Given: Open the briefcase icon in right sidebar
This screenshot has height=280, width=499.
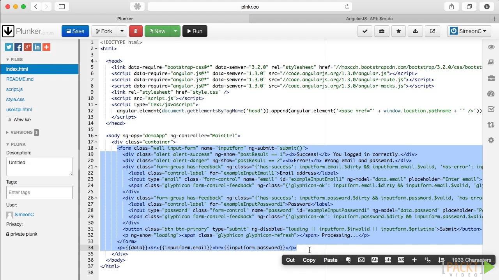Looking at the screenshot, I should [x=491, y=78].
